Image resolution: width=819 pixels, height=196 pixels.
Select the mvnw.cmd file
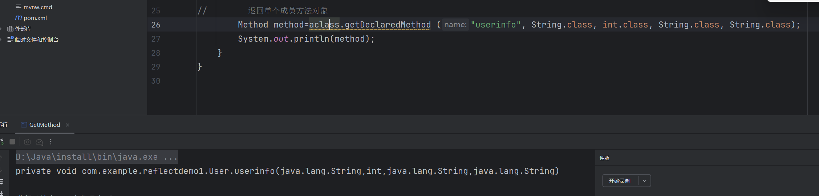(38, 7)
